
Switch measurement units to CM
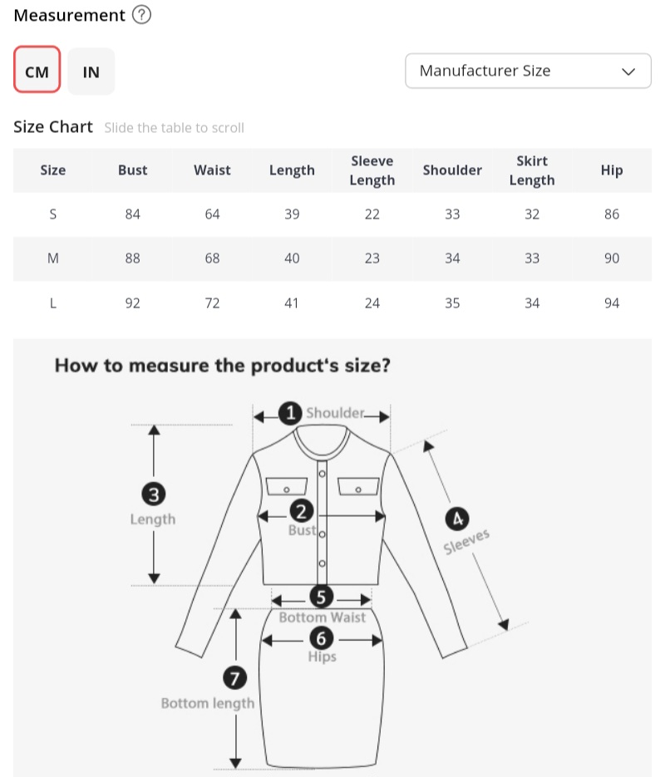37,71
